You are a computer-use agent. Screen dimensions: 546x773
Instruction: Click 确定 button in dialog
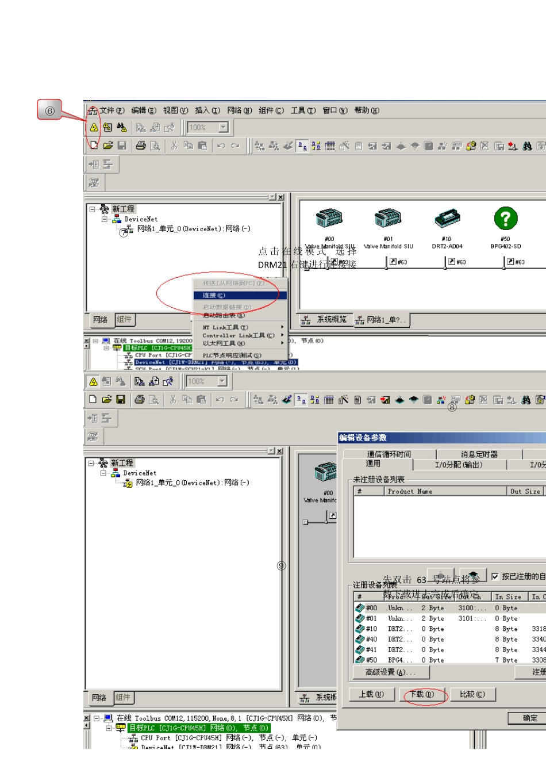pos(529,718)
